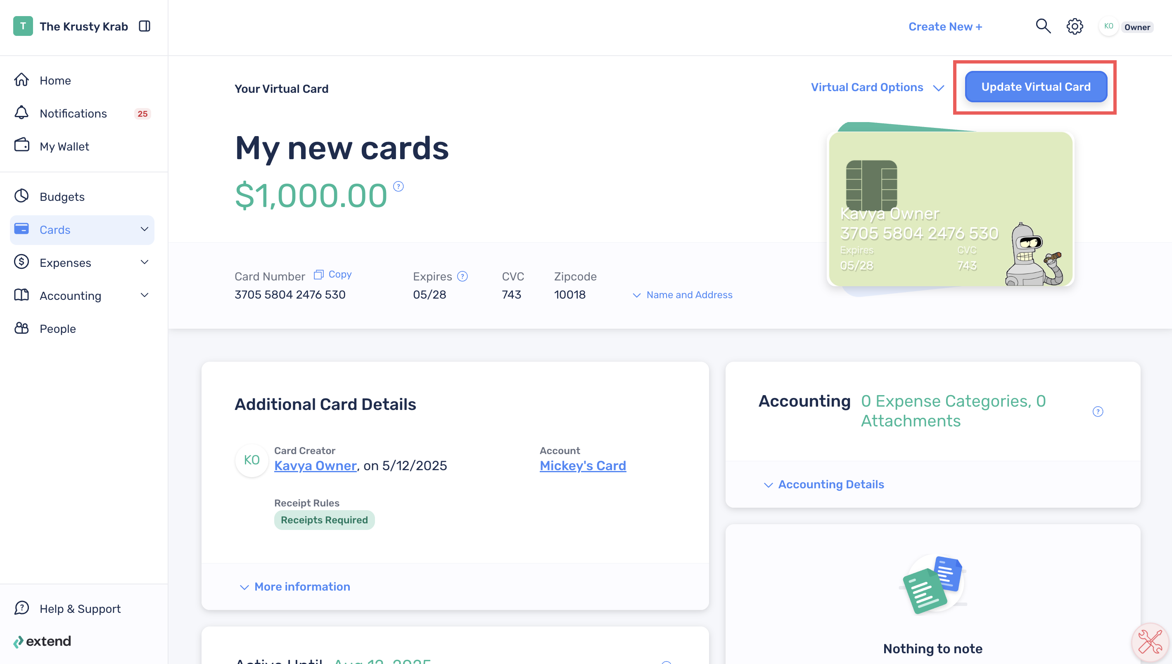Open the settings gear icon

click(1074, 26)
